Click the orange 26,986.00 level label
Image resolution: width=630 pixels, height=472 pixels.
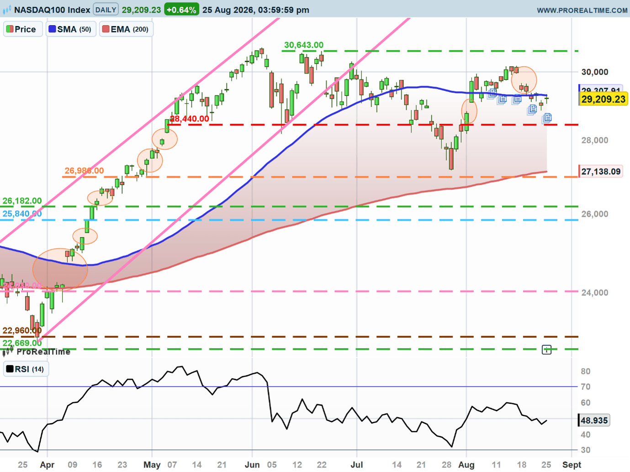pos(84,171)
